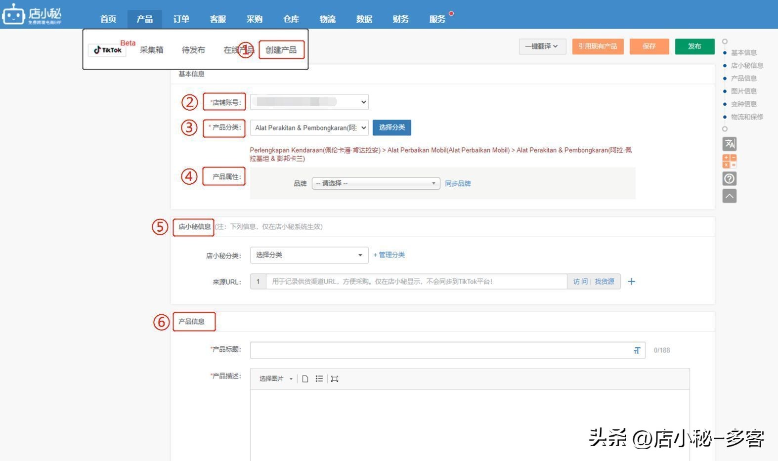The image size is (778, 461).
Task: Click the 店小秘 robot logo
Action: pos(32,14)
